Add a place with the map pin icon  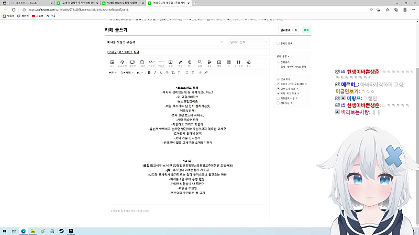[190, 63]
